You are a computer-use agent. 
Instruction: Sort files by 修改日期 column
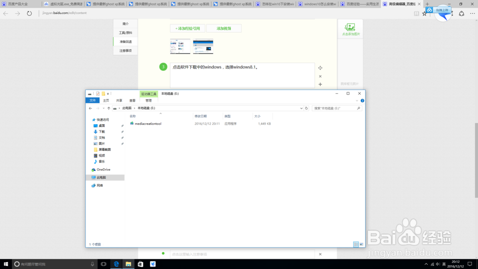pos(208,116)
